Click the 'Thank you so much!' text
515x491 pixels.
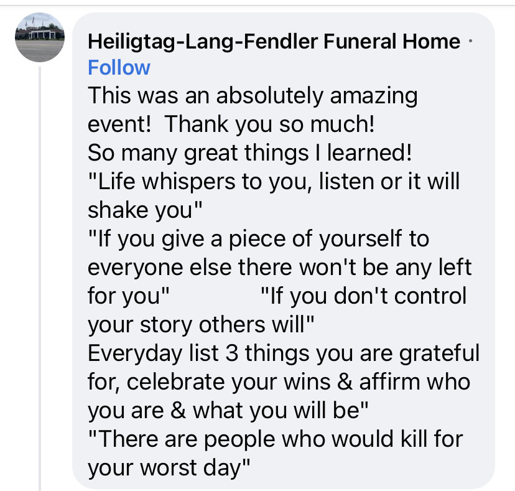point(269,124)
